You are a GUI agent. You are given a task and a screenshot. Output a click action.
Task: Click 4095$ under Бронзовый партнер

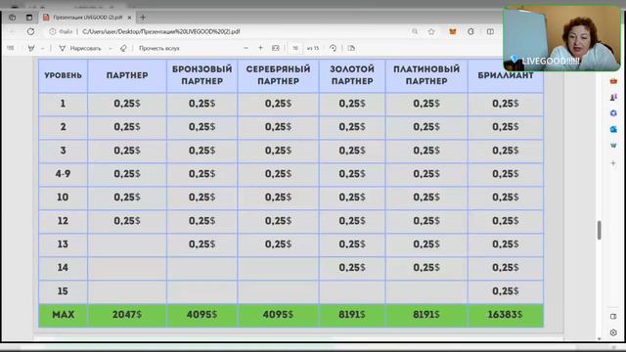202,315
